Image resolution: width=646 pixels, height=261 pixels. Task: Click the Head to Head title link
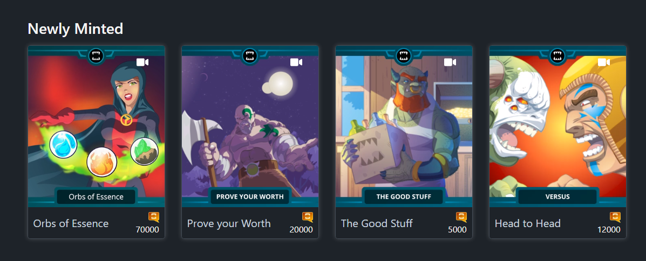click(528, 223)
